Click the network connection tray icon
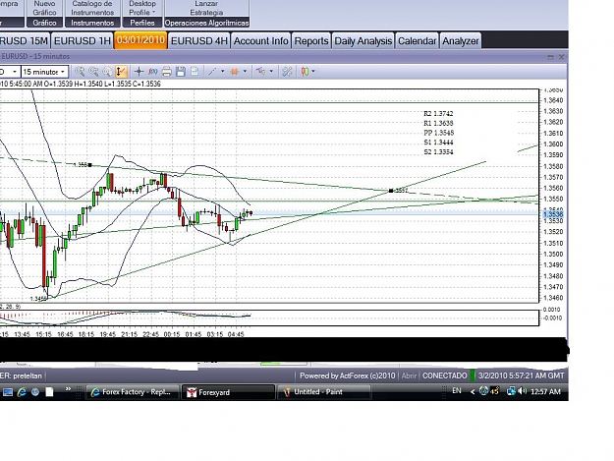614x461 pixels. click(x=511, y=391)
